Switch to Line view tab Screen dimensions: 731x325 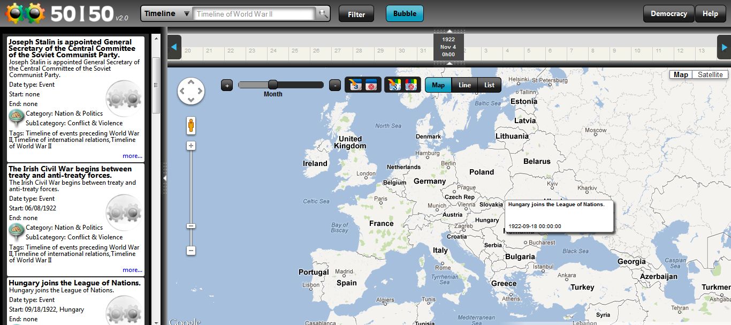click(x=465, y=85)
